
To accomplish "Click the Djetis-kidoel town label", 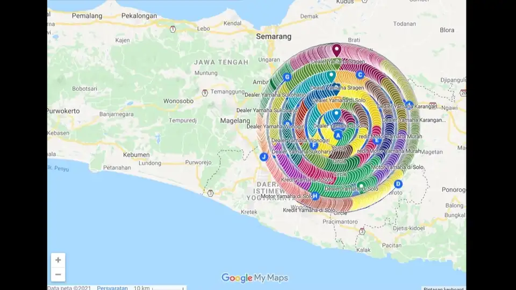I will [x=408, y=228].
